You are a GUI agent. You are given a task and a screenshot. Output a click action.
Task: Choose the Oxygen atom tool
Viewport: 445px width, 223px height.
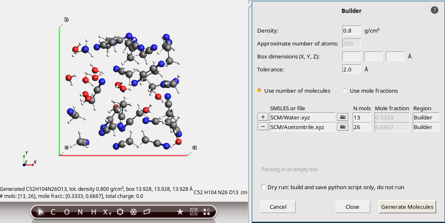click(67, 212)
